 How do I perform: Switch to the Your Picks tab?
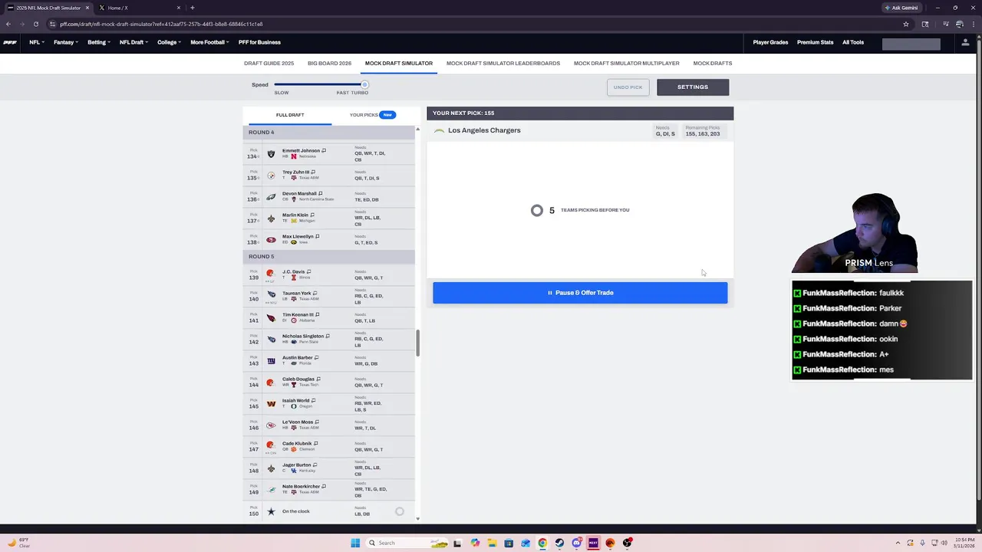(x=372, y=115)
